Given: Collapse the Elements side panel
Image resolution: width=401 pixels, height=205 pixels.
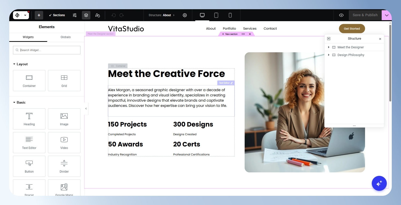Looking at the screenshot, I should click(x=86, y=109).
